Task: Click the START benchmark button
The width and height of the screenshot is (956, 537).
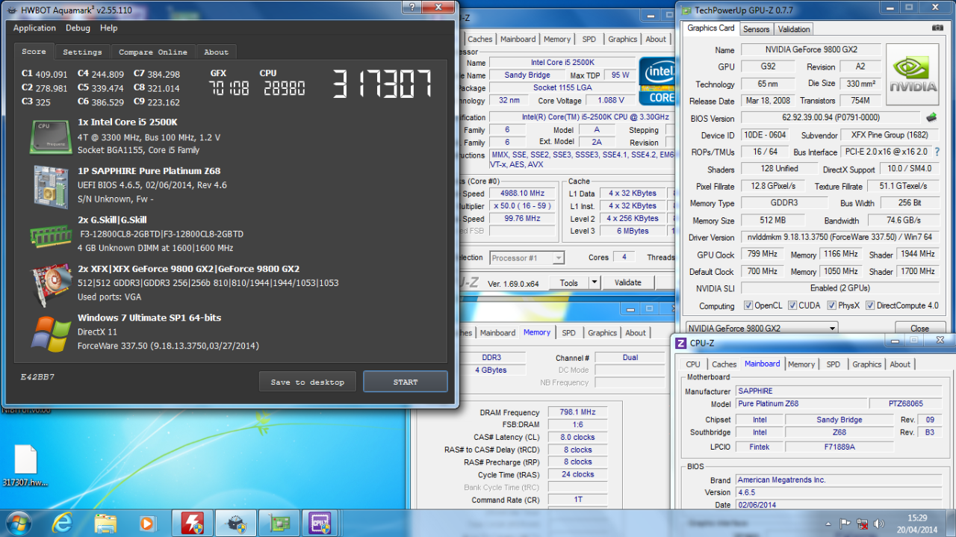Action: click(406, 382)
